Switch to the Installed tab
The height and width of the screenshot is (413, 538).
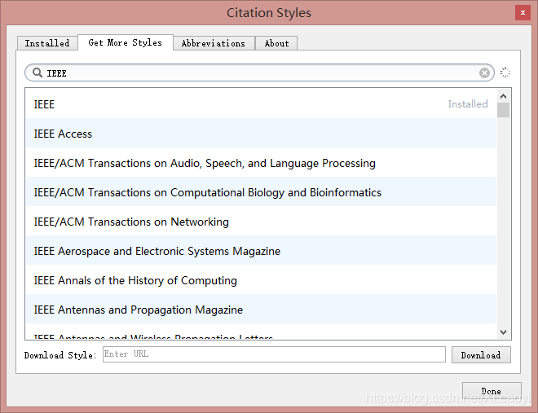tap(47, 43)
